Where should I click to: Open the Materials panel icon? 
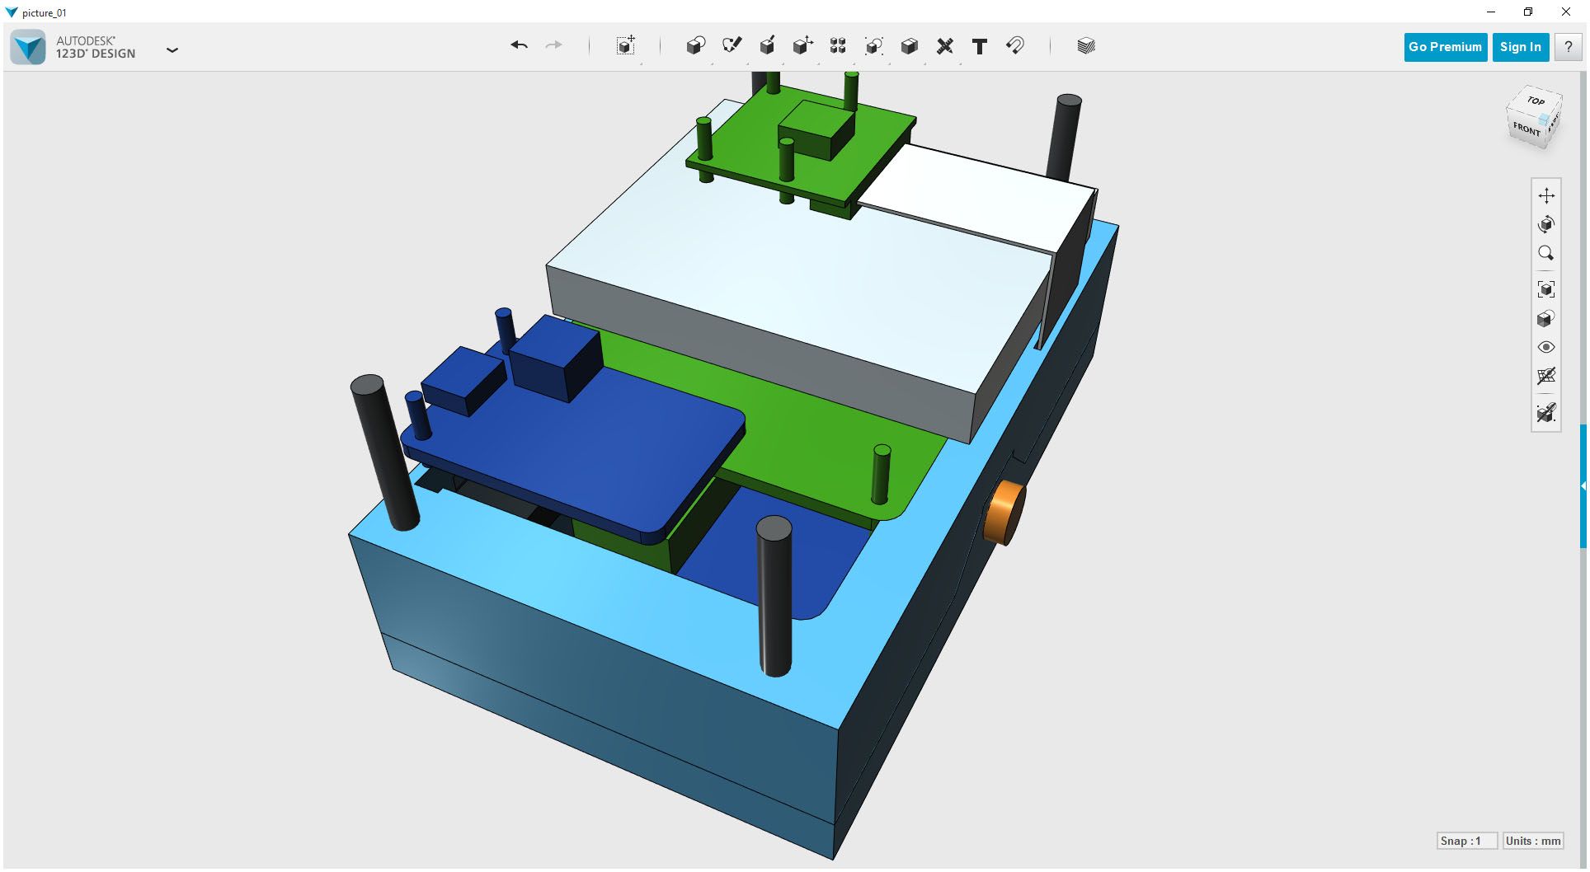pyautogui.click(x=1085, y=46)
